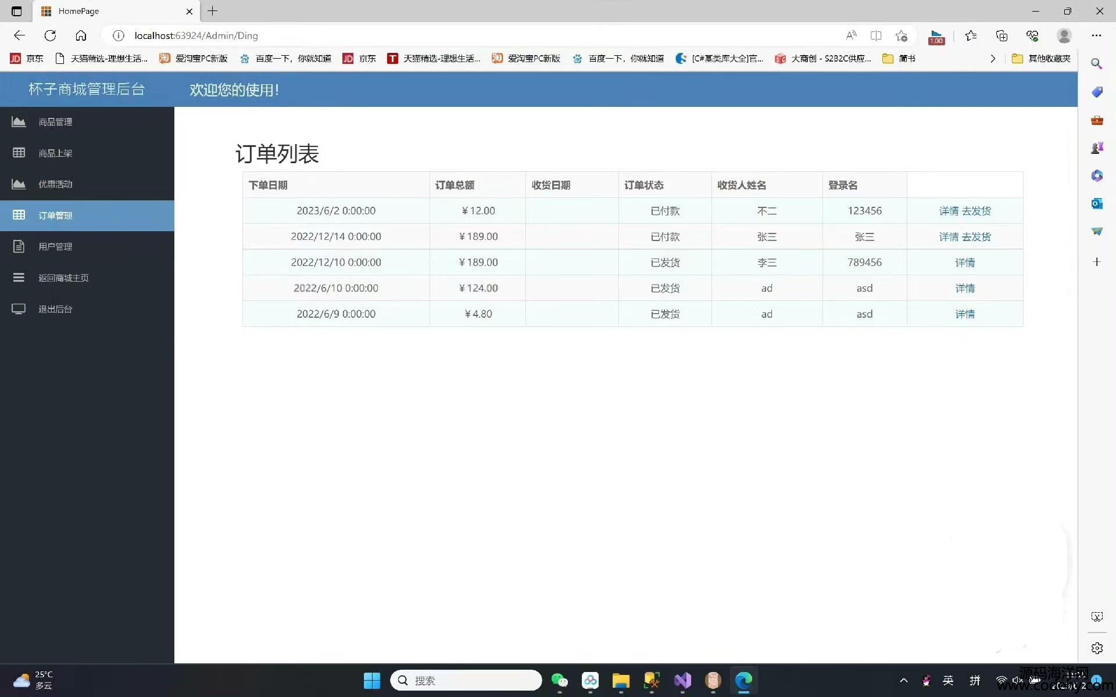Open the weather widget showing 25°C
1116x697 pixels.
pyautogui.click(x=34, y=680)
